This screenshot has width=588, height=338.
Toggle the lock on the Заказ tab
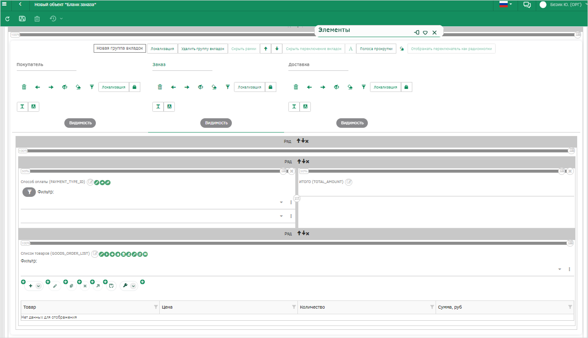click(x=270, y=87)
